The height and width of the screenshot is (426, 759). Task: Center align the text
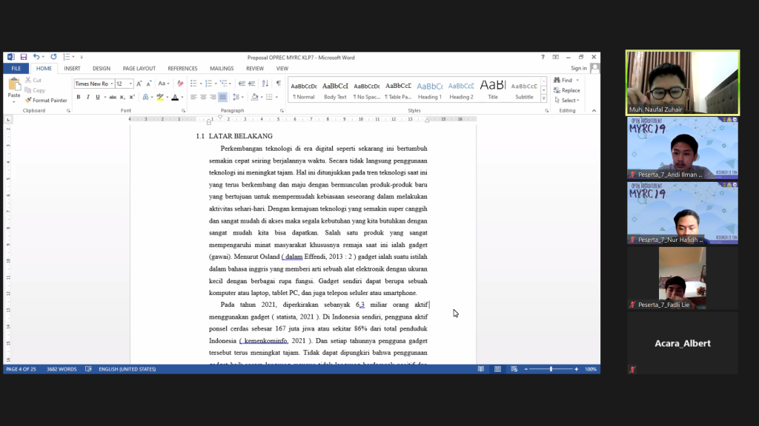click(203, 97)
